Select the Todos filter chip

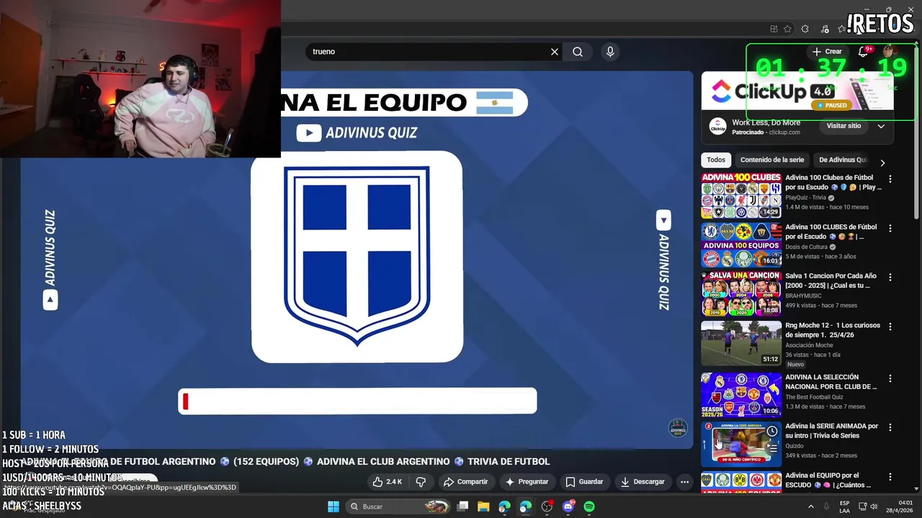[x=716, y=160]
